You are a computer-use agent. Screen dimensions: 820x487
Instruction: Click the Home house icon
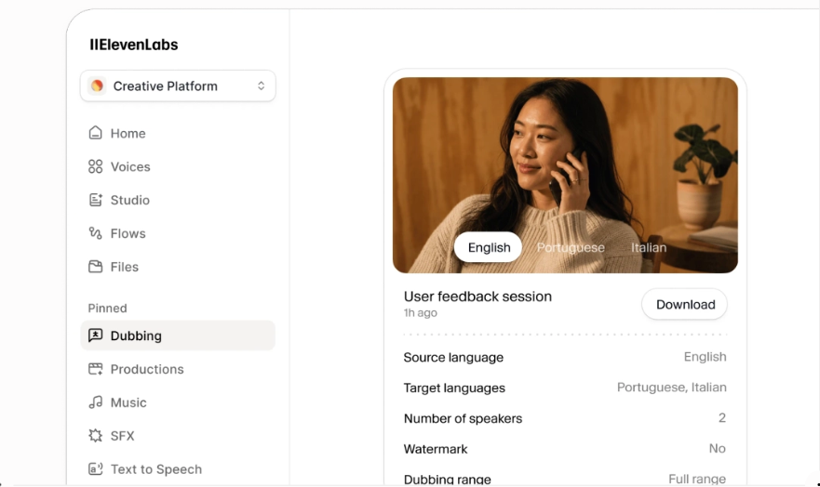pos(95,133)
